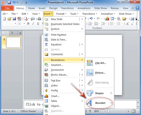Choose SmartArt... from the Insert menu
The width and height of the screenshot is (141, 115).
coord(64,65)
